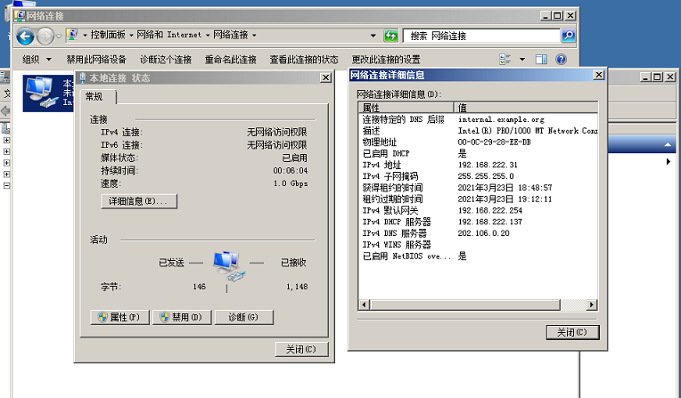681x398 pixels.
Task: Click the change view icon
Action: [505, 59]
